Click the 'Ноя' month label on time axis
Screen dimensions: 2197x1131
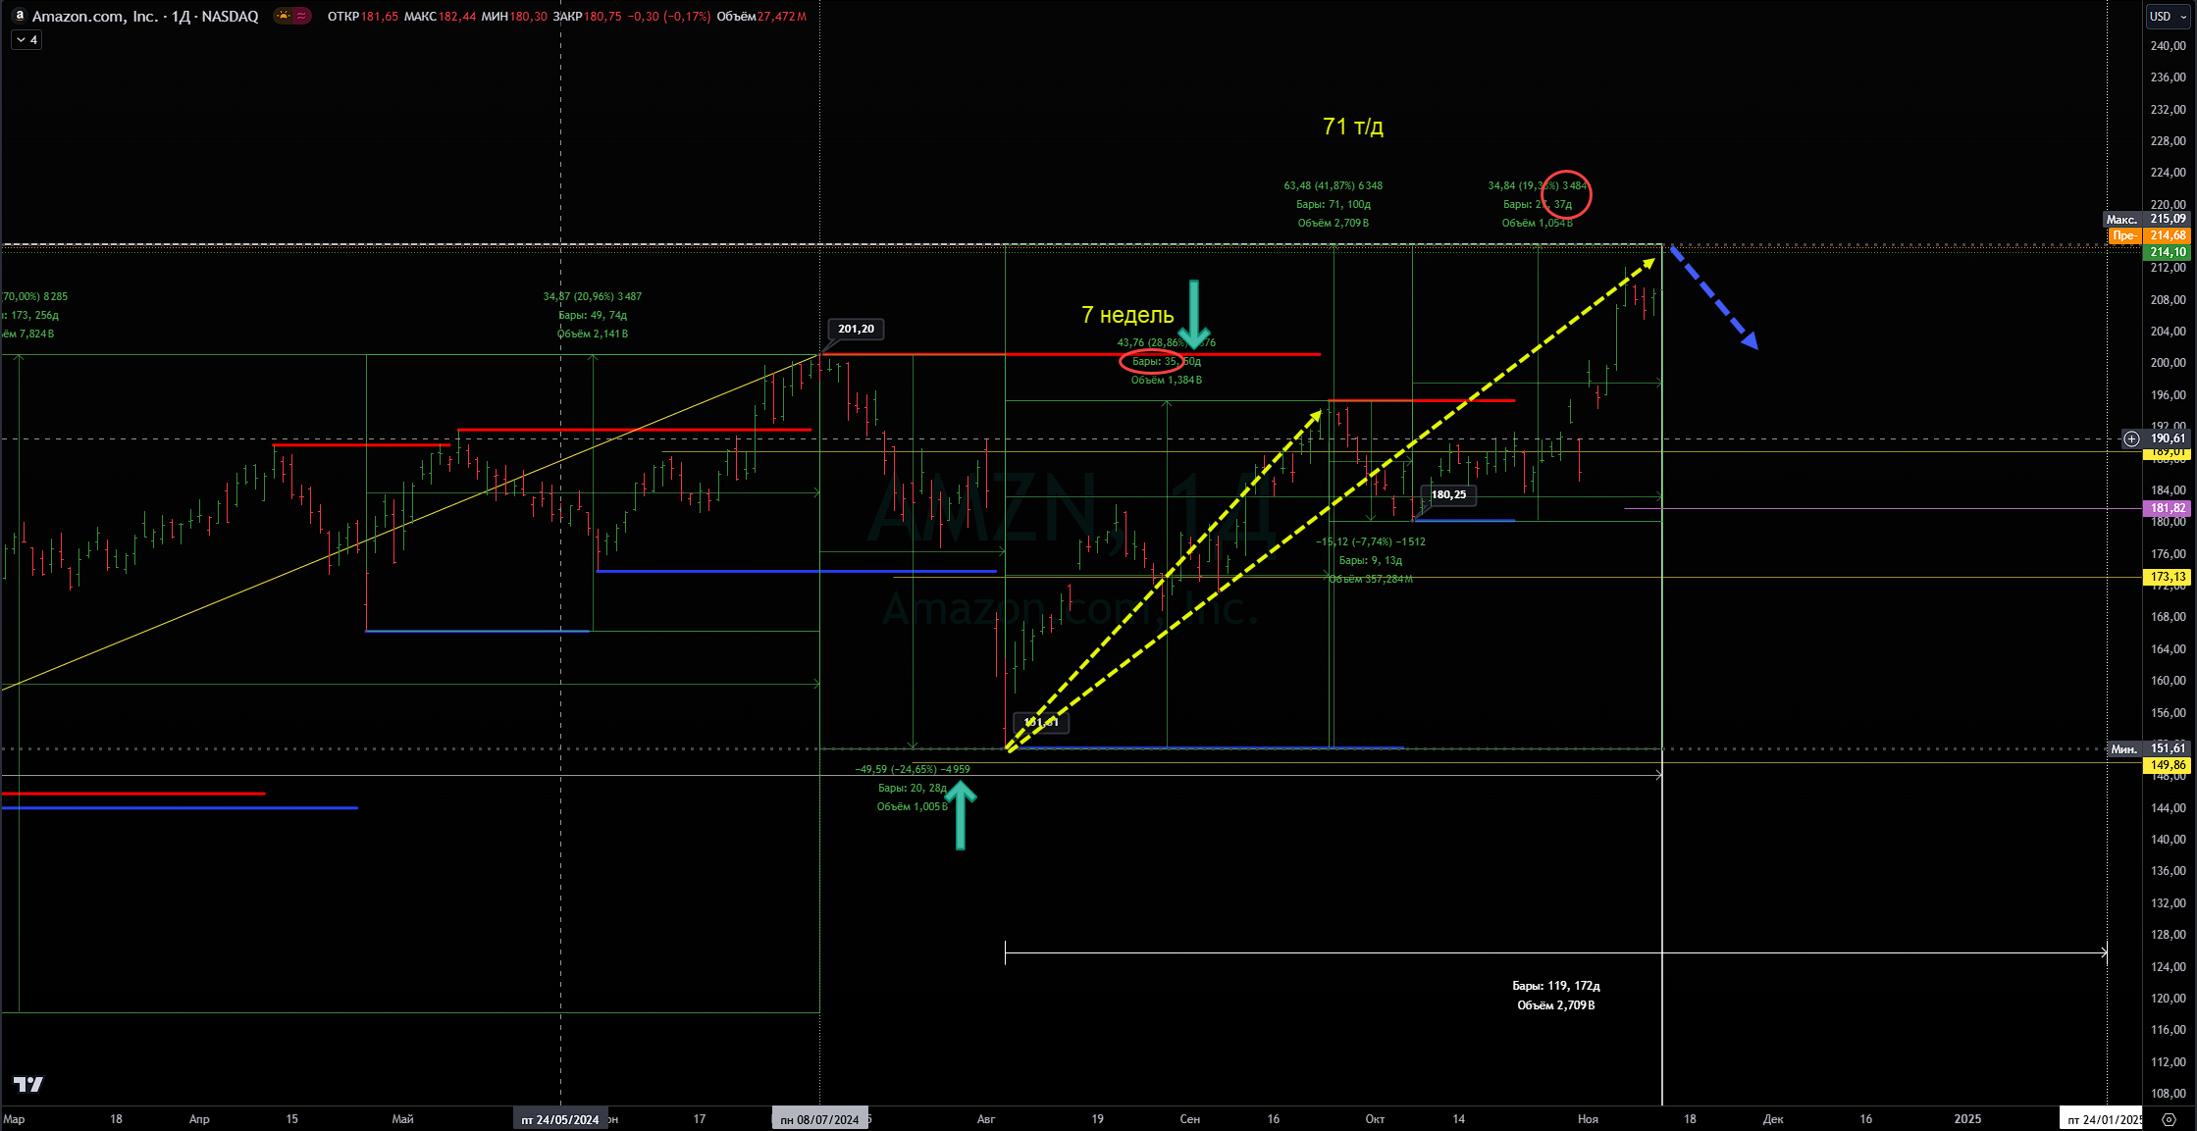coord(1588,1119)
